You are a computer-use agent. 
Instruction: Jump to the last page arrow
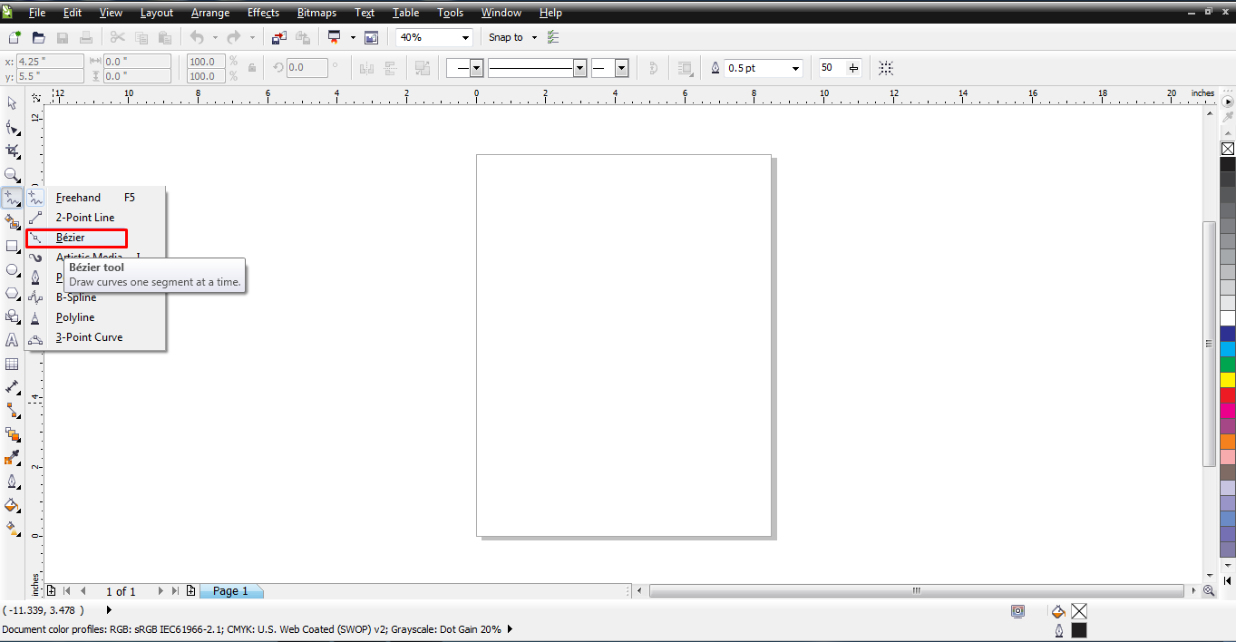(175, 590)
